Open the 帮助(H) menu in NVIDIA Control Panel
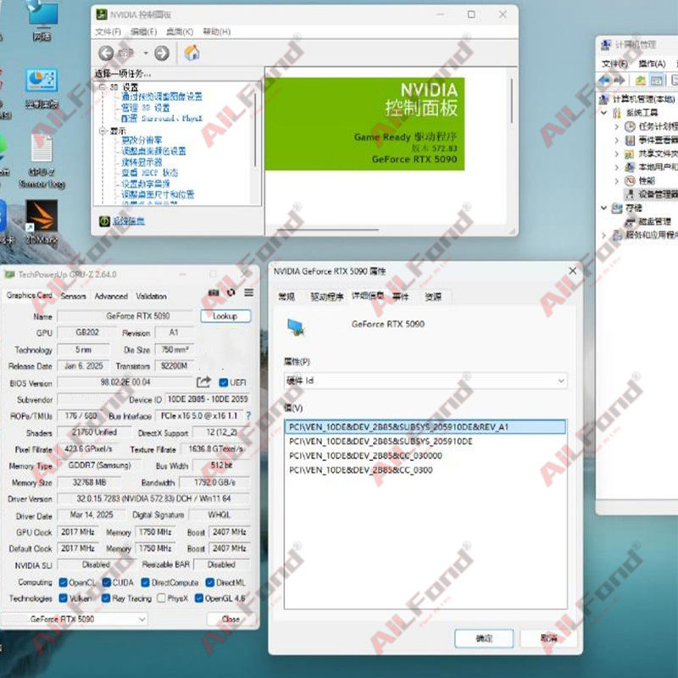The height and width of the screenshot is (678, 678). coord(217,31)
